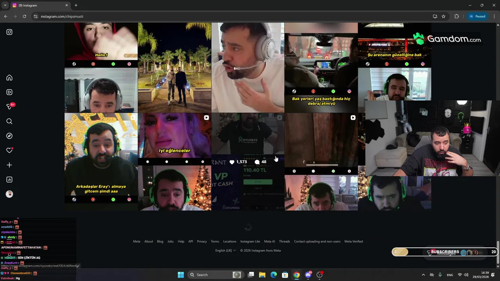
Task: Open Task View on the taskbar
Action: click(251, 275)
